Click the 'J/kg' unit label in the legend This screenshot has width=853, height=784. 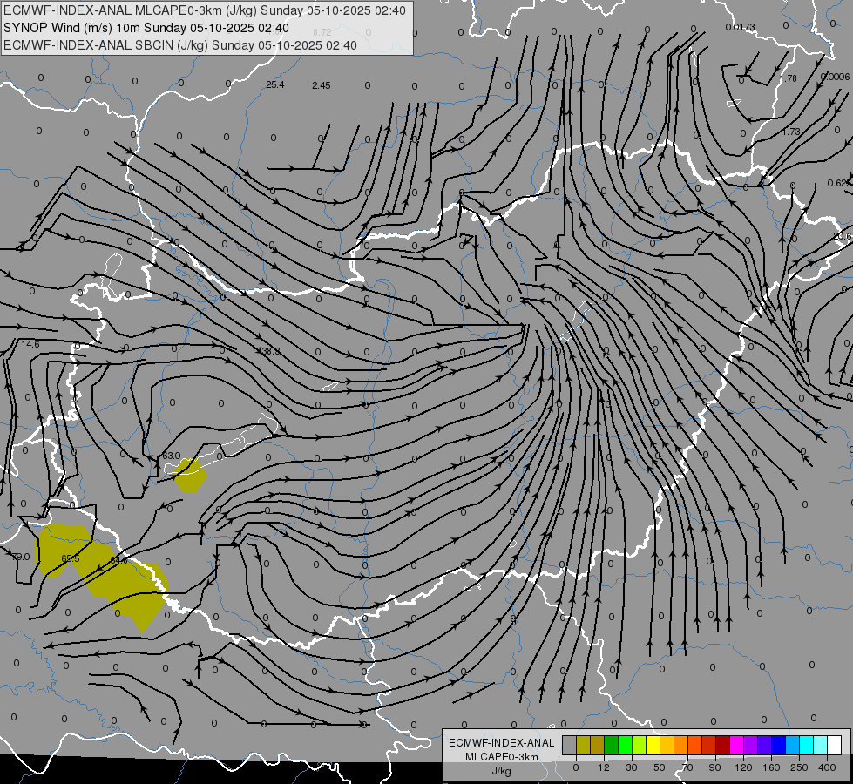[x=501, y=772]
